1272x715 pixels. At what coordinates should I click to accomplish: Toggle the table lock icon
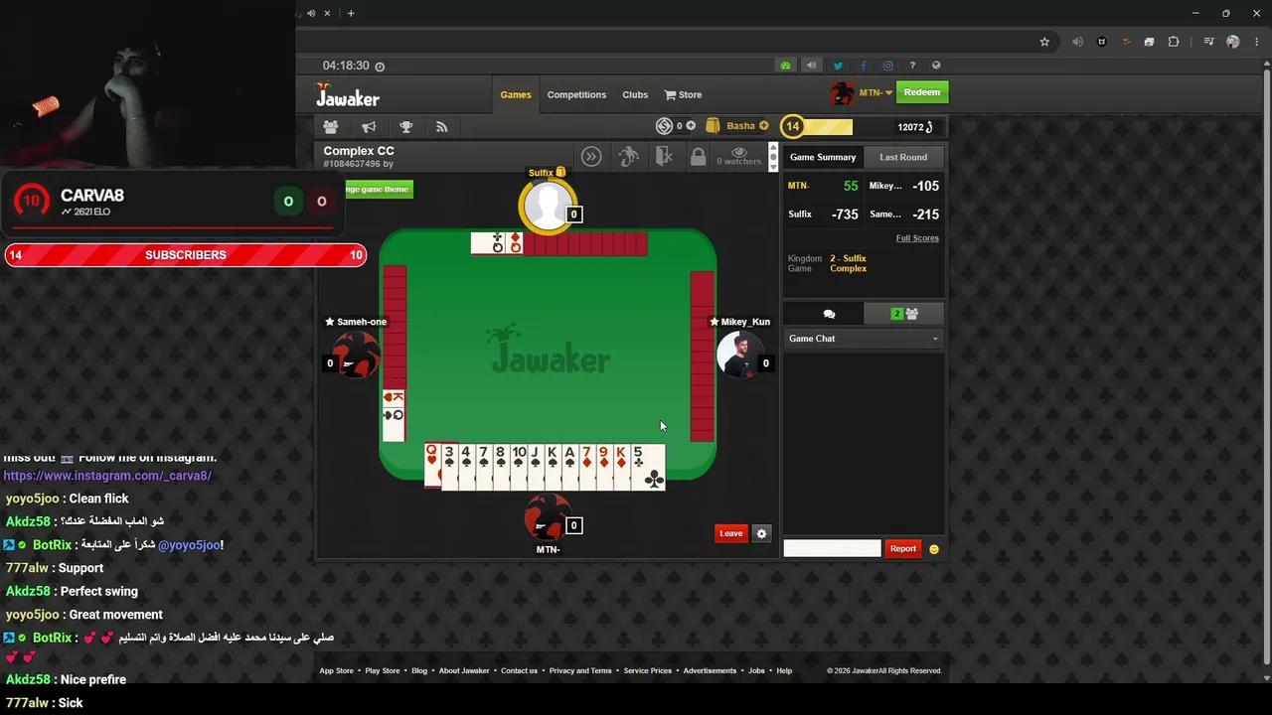tap(698, 157)
